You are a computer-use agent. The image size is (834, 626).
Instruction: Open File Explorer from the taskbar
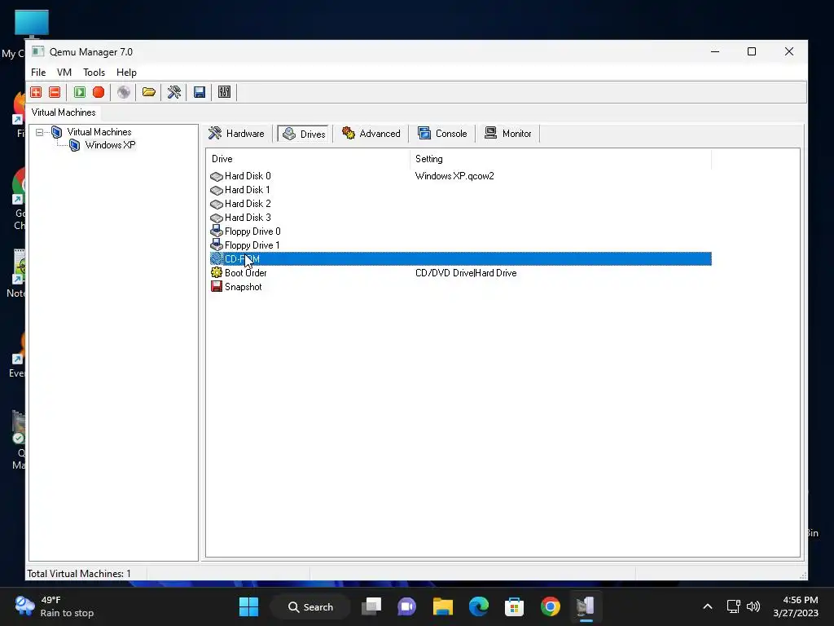(442, 606)
